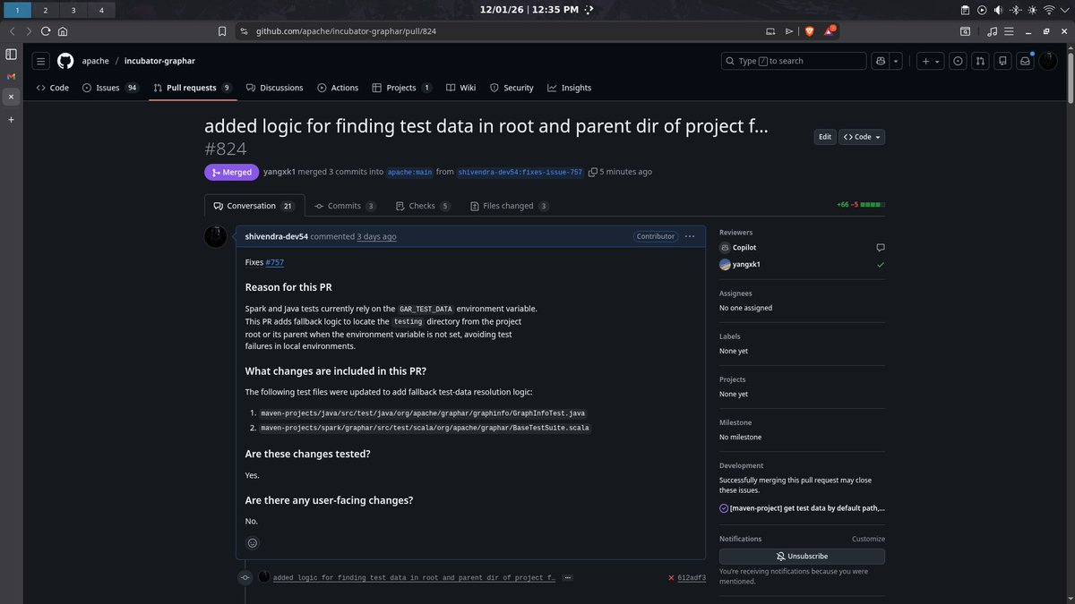Open the Actions tab's play icon
This screenshot has width=1075, height=604.
[323, 87]
